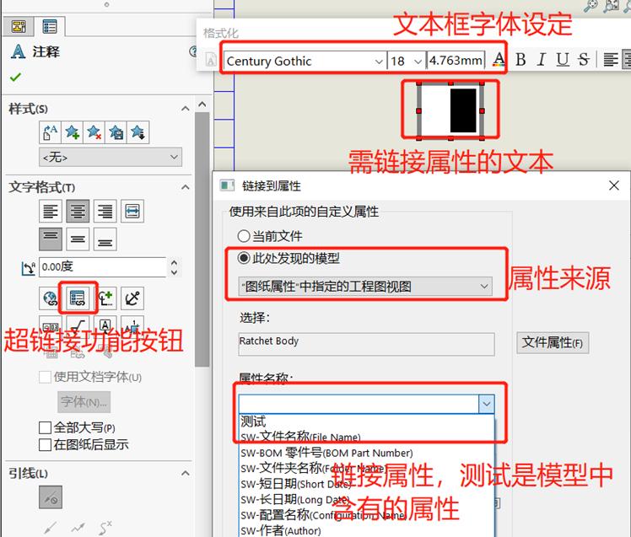Apply default style icon in Style section
The image size is (631, 537).
(x=50, y=132)
